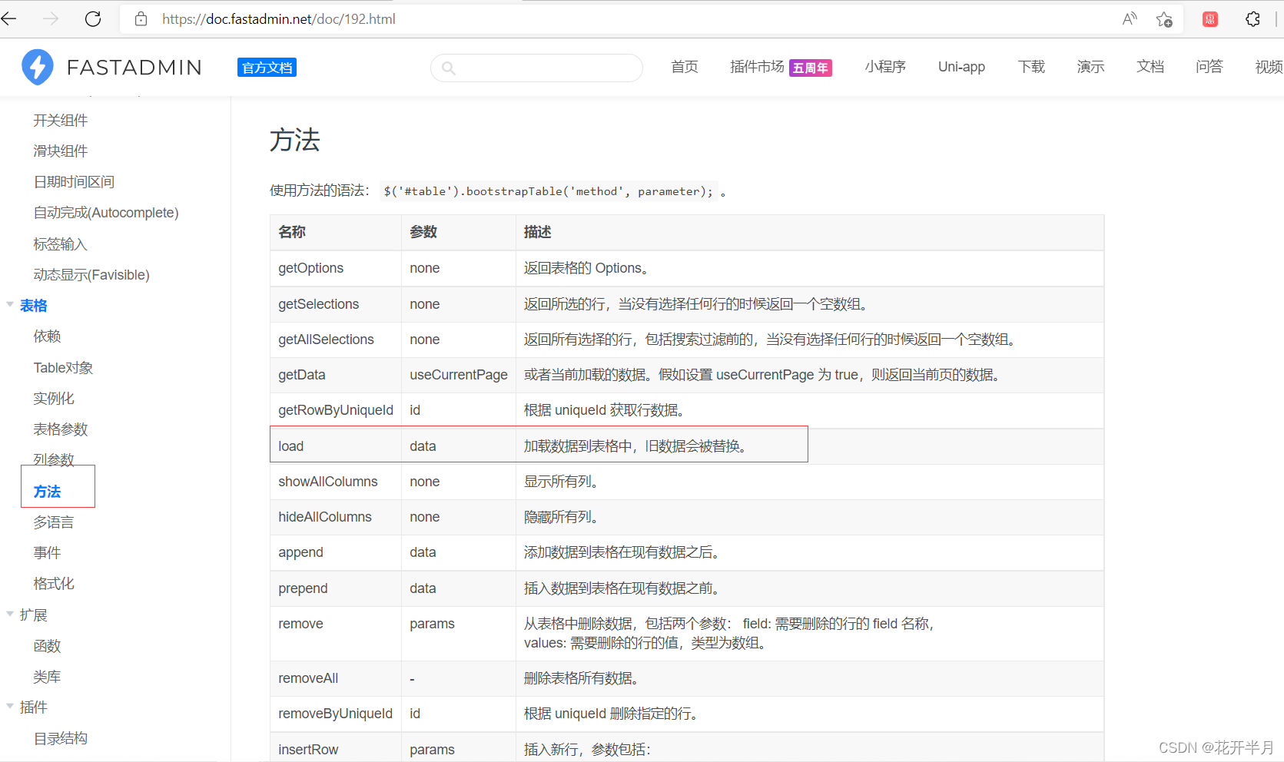The height and width of the screenshot is (762, 1284).
Task: Click inside the site search input field
Action: [538, 68]
